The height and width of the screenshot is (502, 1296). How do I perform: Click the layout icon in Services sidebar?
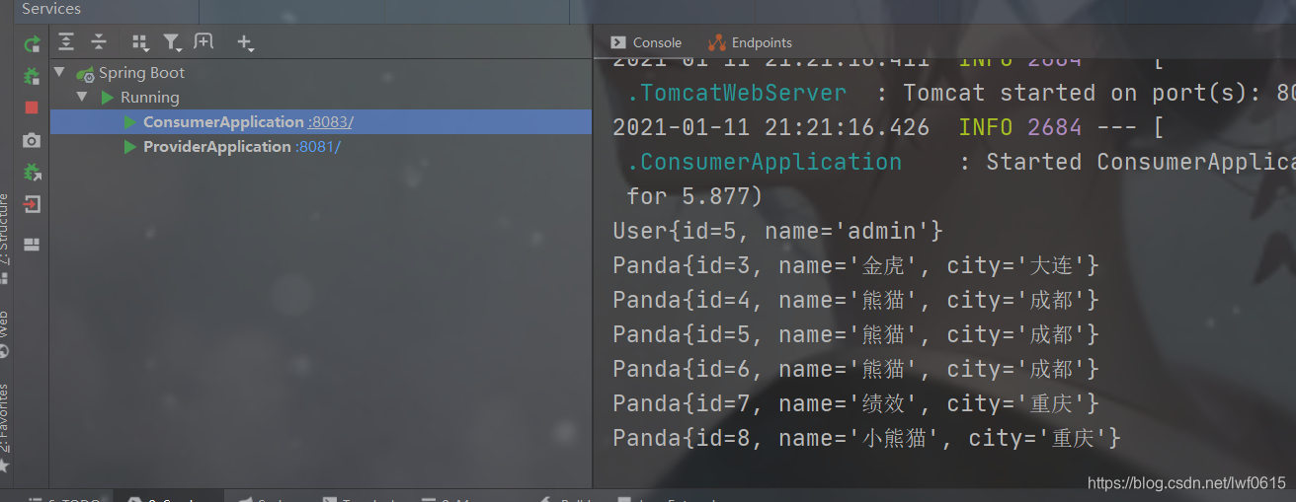32,245
